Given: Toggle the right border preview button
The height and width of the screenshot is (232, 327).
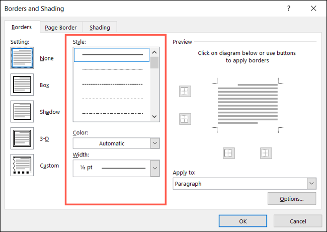Looking at the screenshot, I should pos(266,153).
